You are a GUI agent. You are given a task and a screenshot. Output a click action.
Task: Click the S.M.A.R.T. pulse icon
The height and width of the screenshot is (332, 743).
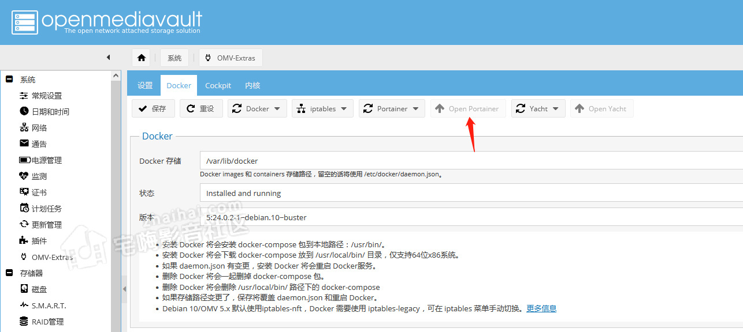point(24,305)
